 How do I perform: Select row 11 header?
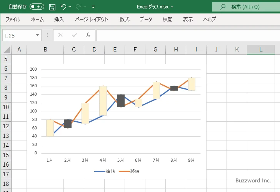click(x=6, y=117)
